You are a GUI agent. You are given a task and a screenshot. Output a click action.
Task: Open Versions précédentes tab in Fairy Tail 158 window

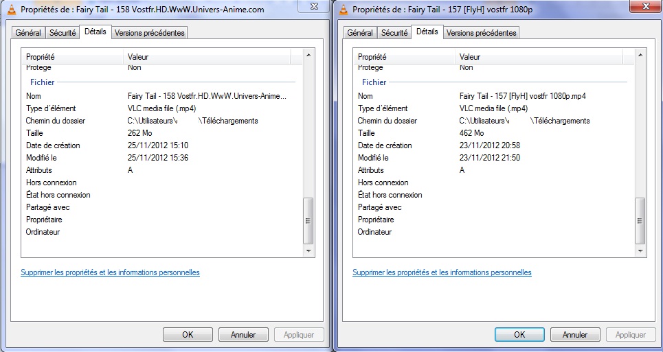coord(150,33)
